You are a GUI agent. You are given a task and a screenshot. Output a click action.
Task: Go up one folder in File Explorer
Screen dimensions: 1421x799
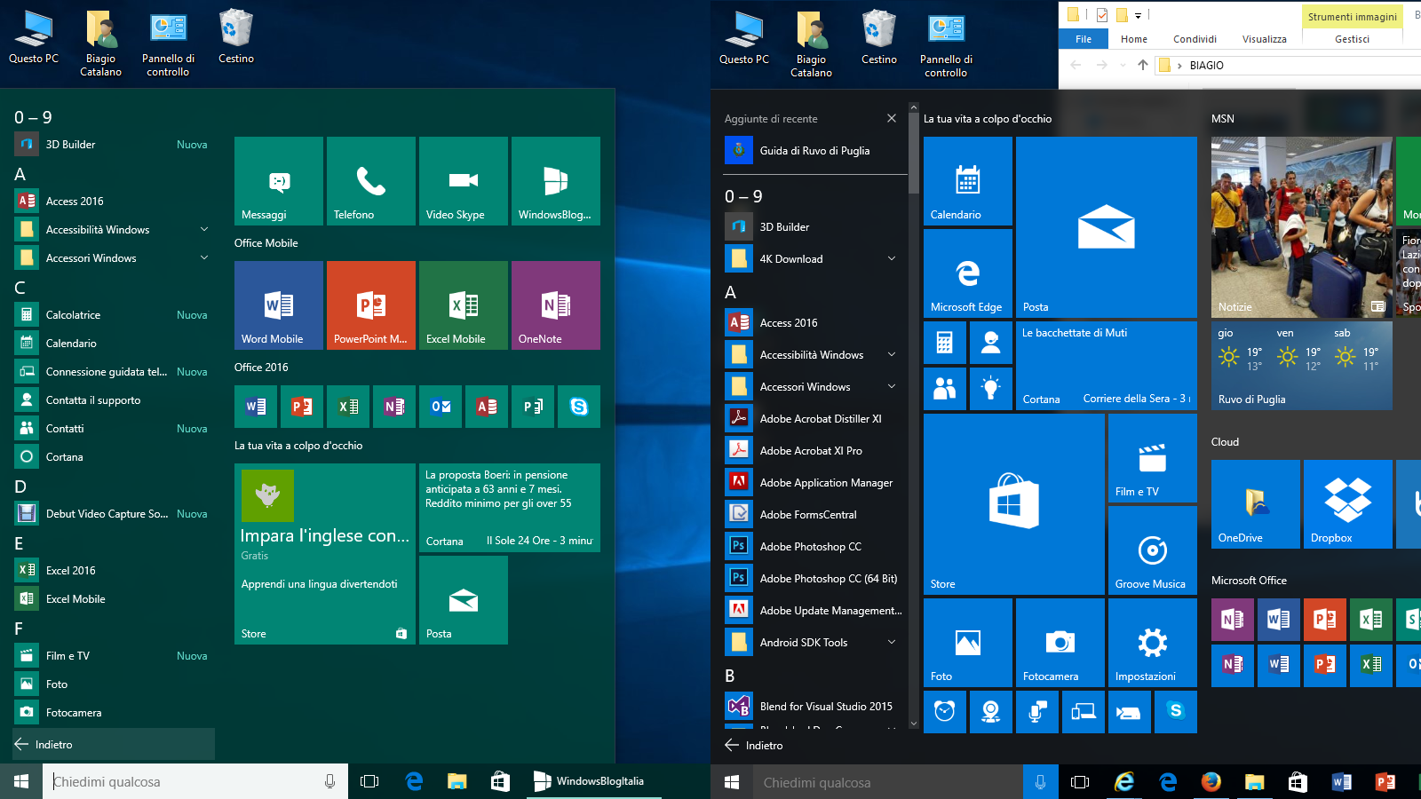(1143, 66)
